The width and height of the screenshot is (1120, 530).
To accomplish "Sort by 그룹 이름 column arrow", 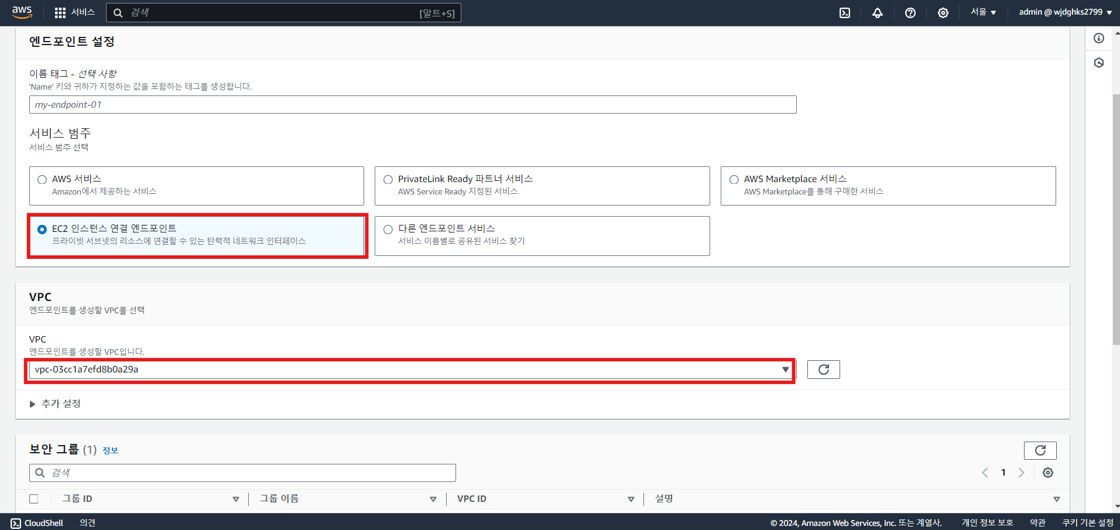I will click(x=433, y=499).
